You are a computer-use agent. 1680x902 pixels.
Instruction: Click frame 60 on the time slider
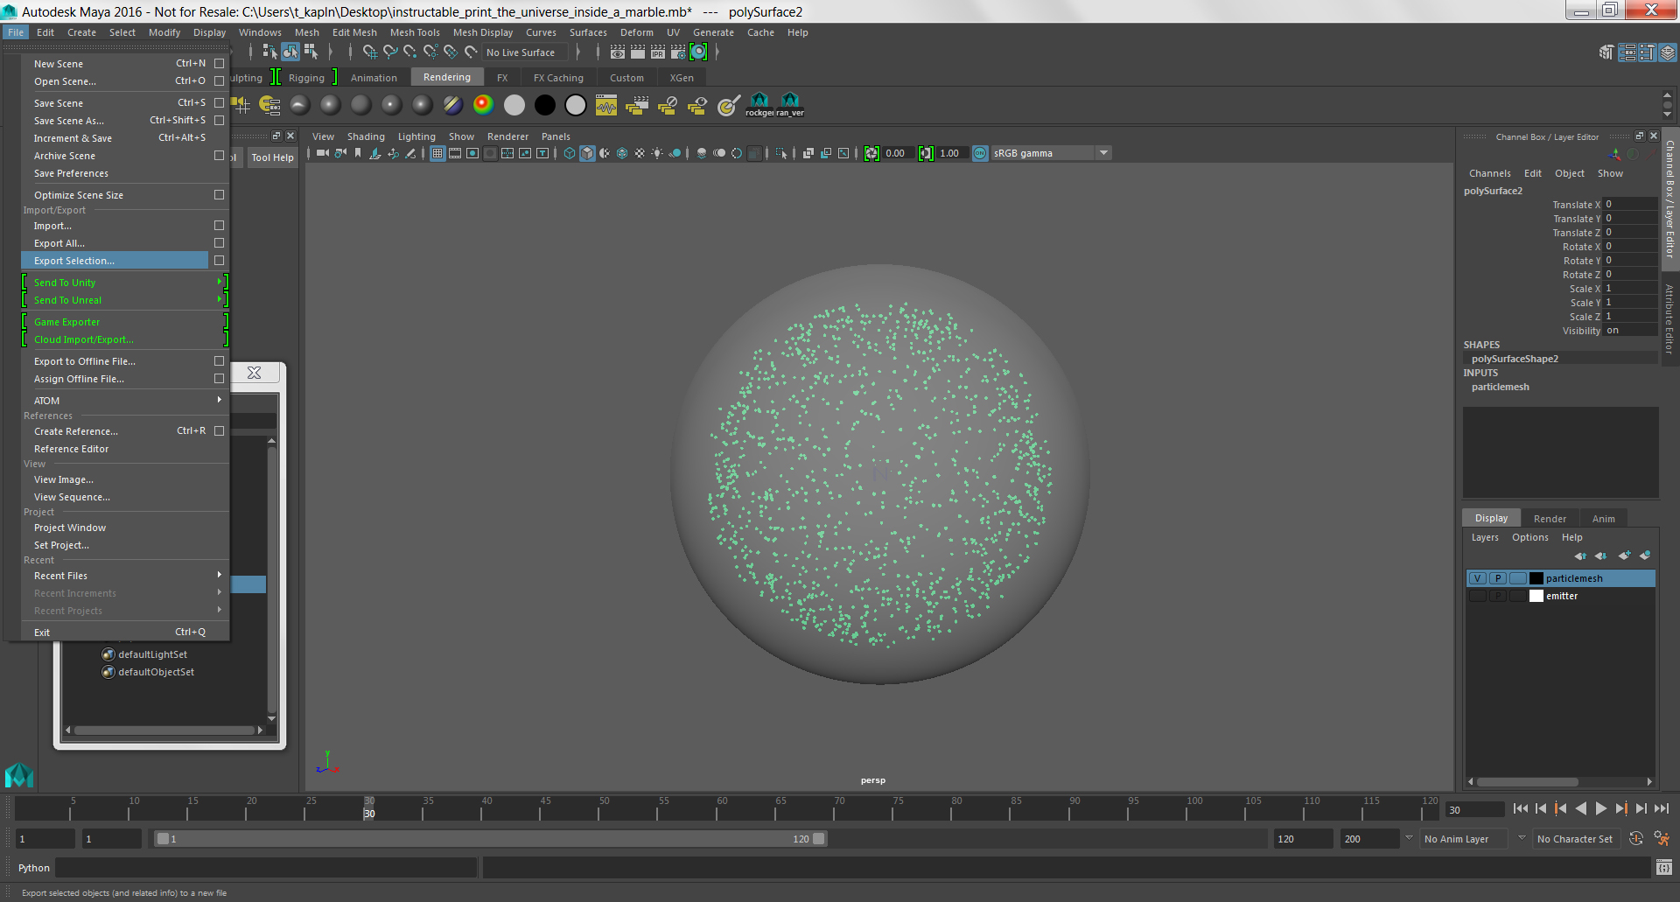tap(721, 808)
